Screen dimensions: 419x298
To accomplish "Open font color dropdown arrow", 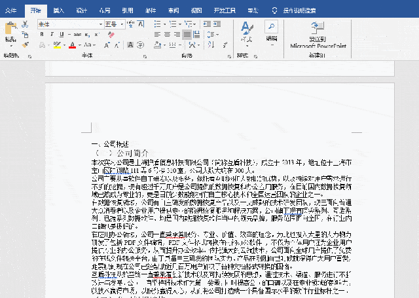I will tap(80, 45).
